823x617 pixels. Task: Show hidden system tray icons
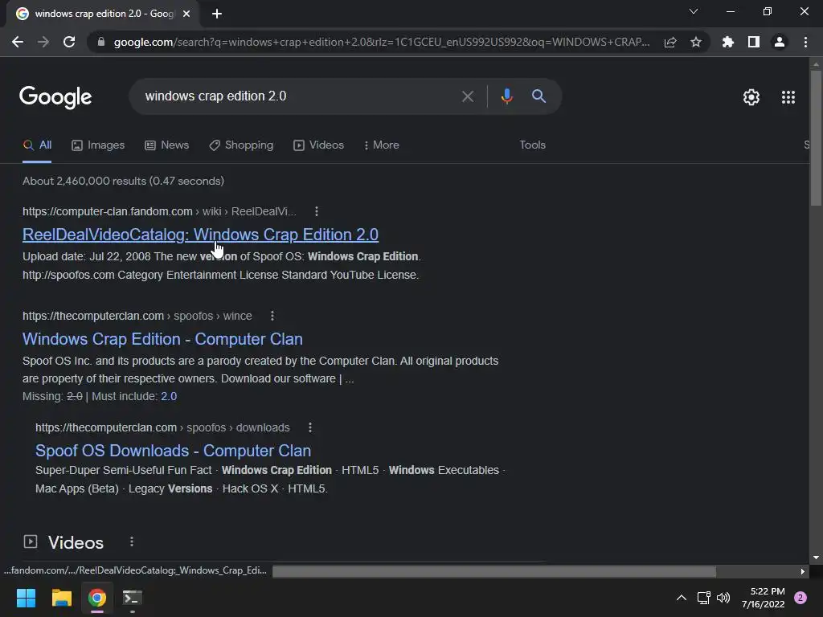coord(682,598)
